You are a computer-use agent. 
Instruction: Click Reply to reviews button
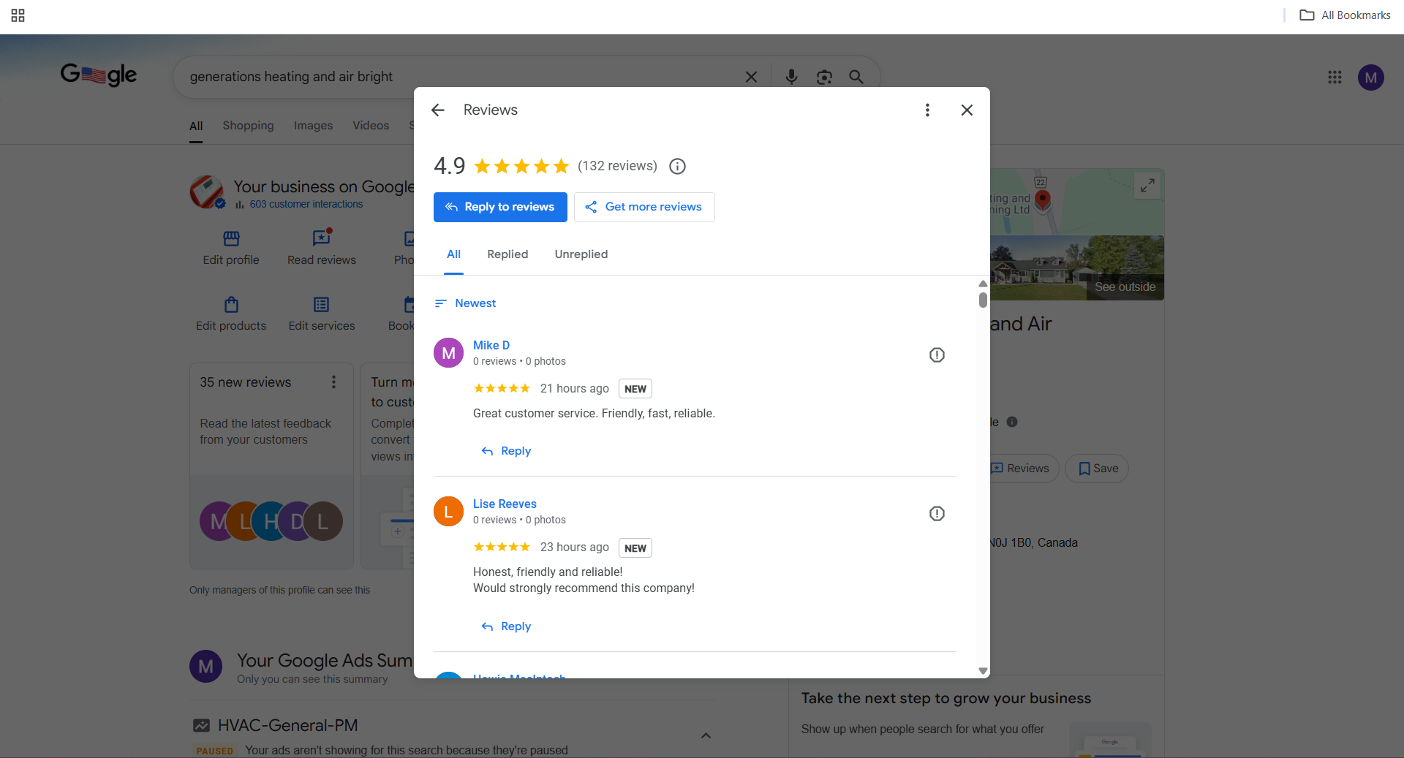pyautogui.click(x=500, y=207)
